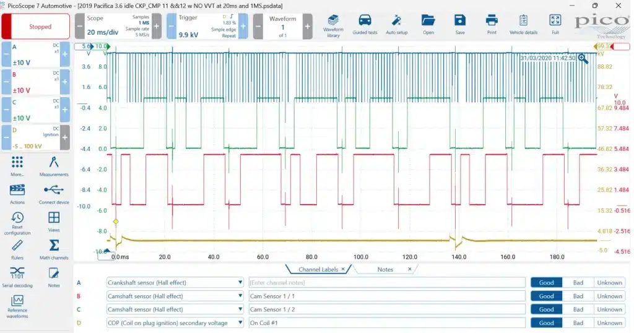Open the Measurements tool

54,166
